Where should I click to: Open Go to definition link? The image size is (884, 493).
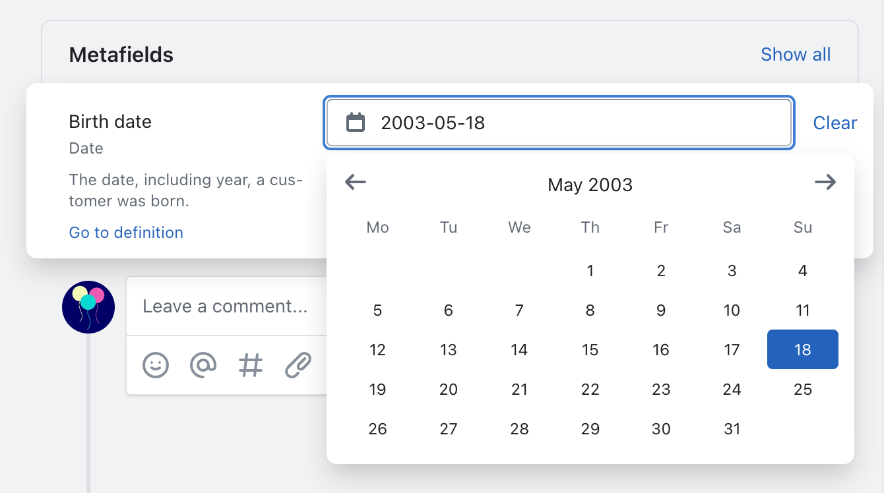coord(126,233)
